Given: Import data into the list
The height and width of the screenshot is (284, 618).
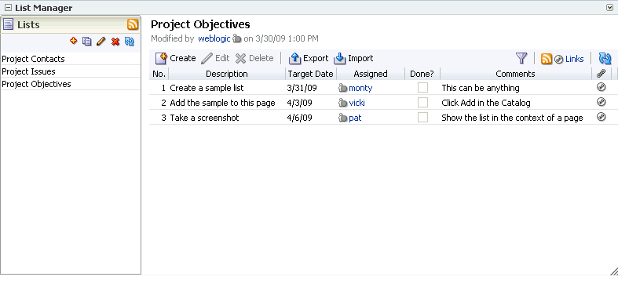Looking at the screenshot, I should (x=353, y=58).
